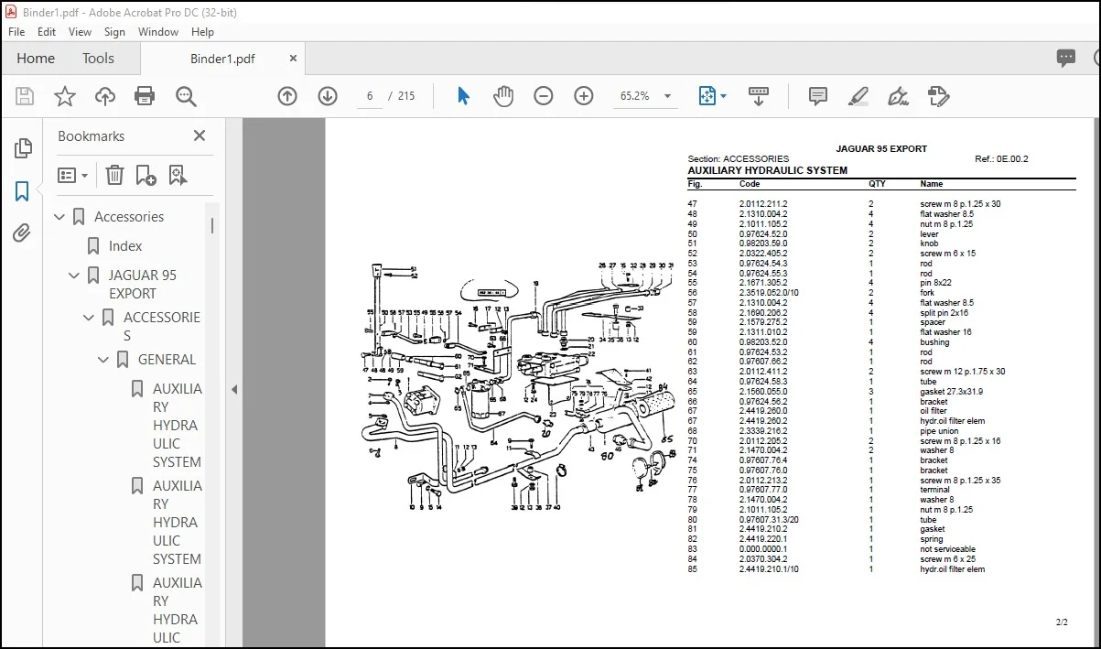Open the Sign menu
This screenshot has width=1101, height=649.
pos(114,31)
